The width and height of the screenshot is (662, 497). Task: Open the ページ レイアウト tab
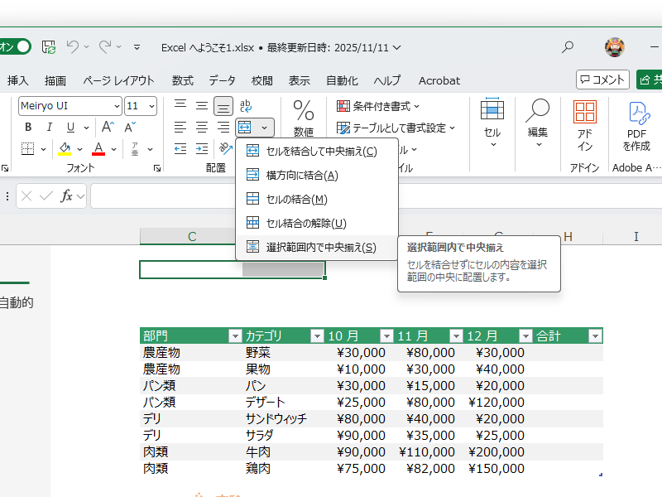(118, 80)
